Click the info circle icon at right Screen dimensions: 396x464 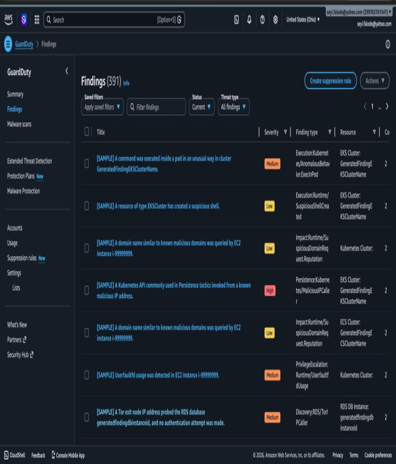click(388, 45)
